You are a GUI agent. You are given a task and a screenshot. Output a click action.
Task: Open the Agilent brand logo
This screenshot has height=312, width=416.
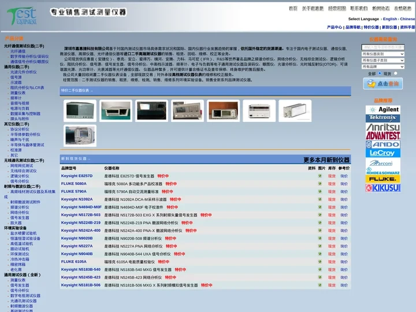point(383,110)
